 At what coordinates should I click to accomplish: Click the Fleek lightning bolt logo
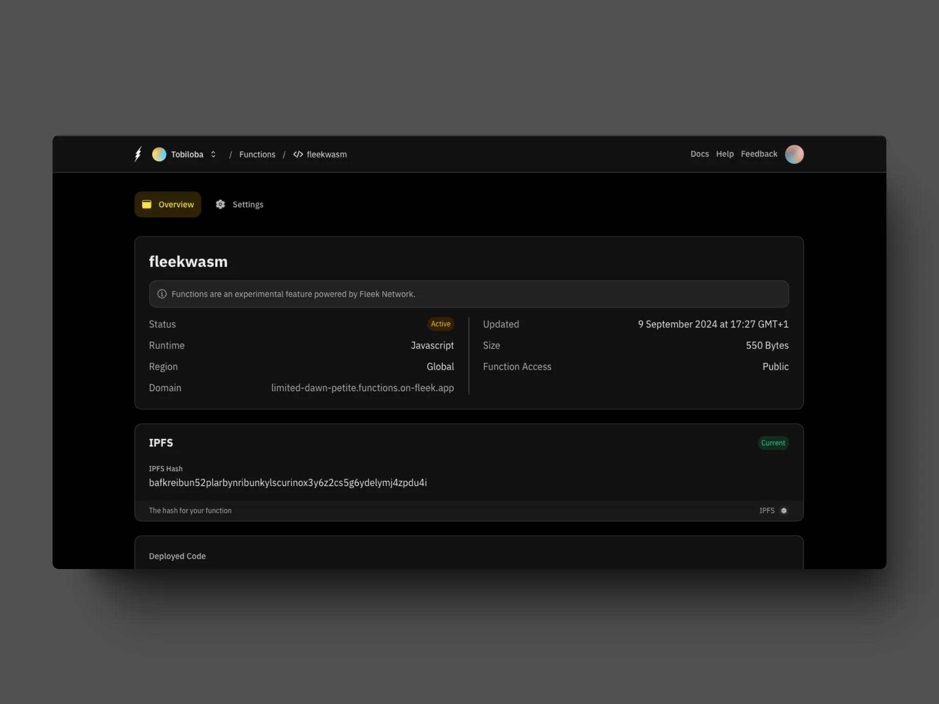[x=138, y=154]
